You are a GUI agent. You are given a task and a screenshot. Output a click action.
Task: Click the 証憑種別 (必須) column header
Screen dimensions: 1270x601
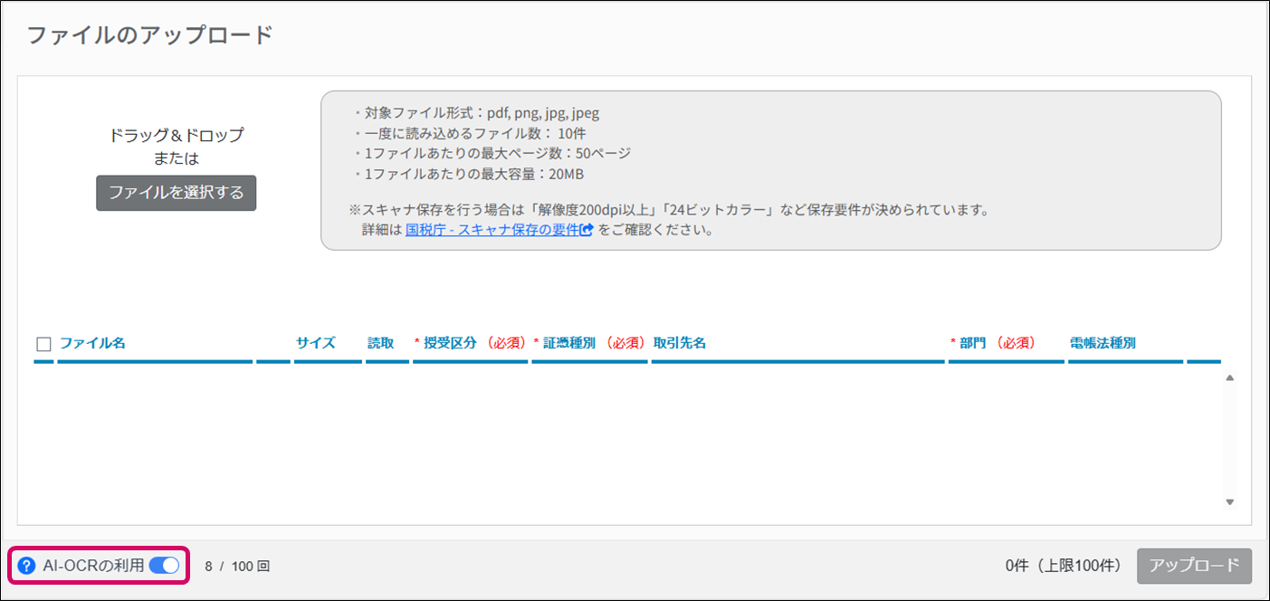point(588,343)
